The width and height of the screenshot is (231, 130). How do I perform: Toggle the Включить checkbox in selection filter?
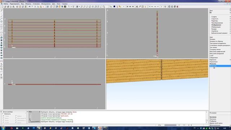[x=3, y=114]
